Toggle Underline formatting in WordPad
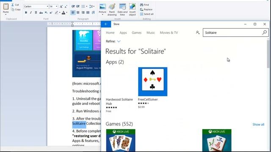Image resolution: width=271 pixels, height=152 pixels. 36,12
